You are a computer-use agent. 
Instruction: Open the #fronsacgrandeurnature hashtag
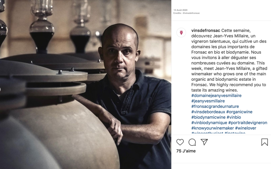click(215, 106)
